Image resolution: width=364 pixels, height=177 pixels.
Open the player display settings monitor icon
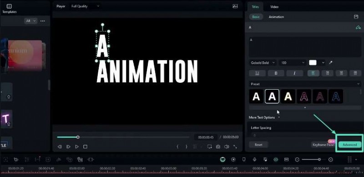[209, 147]
